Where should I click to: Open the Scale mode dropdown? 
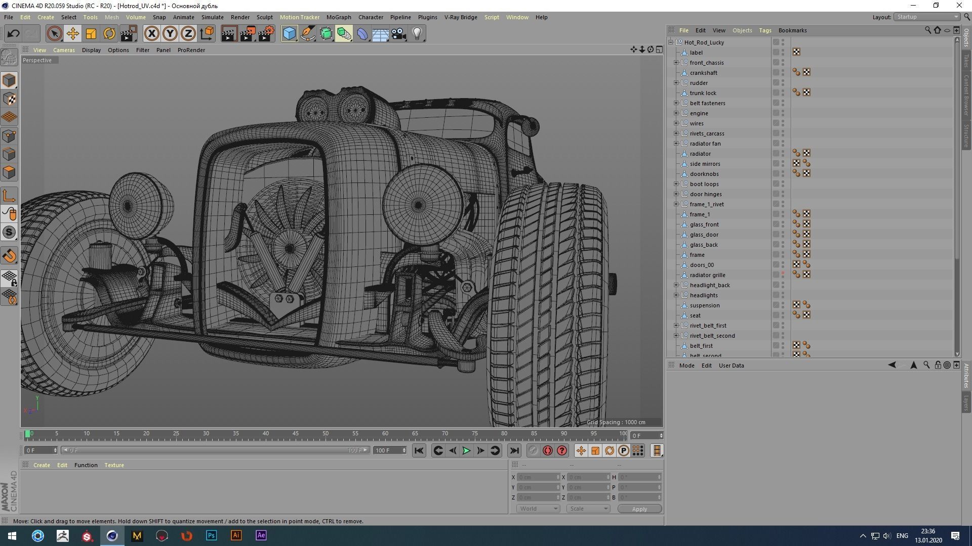click(588, 509)
